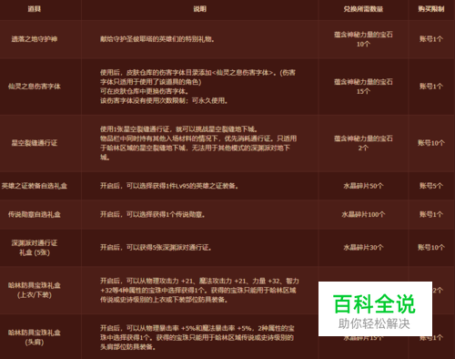Click 账号1个 in the 传说附魔自选礼盒 row

pyautogui.click(x=431, y=214)
